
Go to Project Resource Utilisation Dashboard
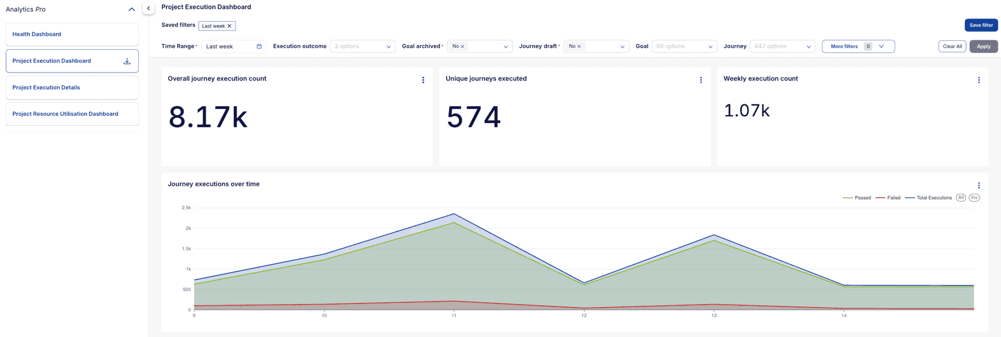click(65, 114)
